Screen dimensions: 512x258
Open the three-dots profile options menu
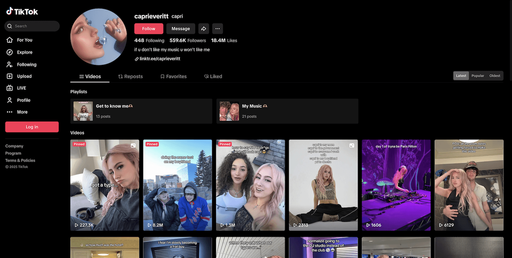coord(217,29)
